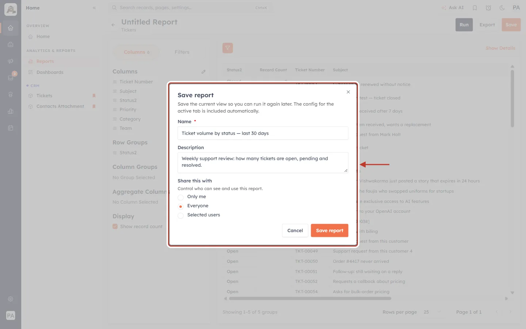Click the bookmark flag beside Contacts Attachment
526x329 pixels.
(94, 106)
